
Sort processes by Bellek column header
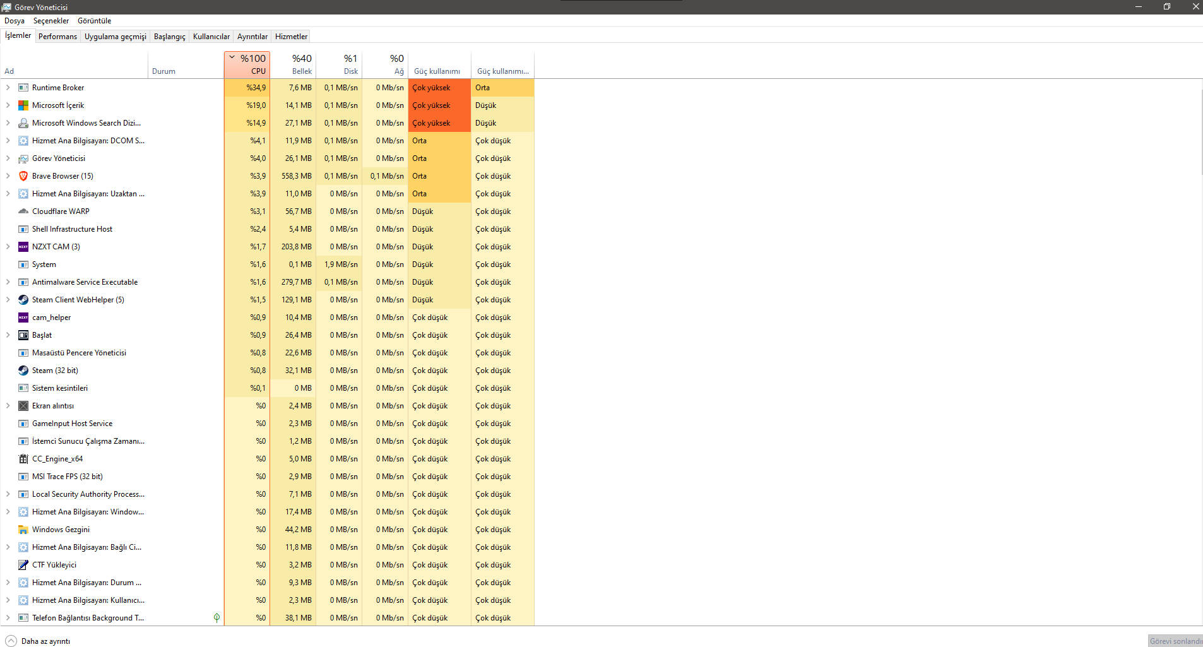293,65
